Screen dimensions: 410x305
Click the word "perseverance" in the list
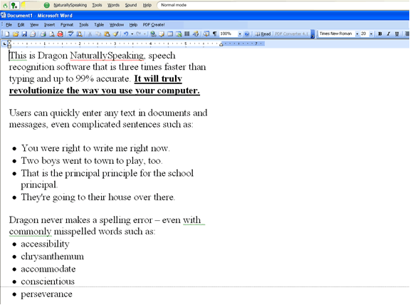(x=46, y=294)
